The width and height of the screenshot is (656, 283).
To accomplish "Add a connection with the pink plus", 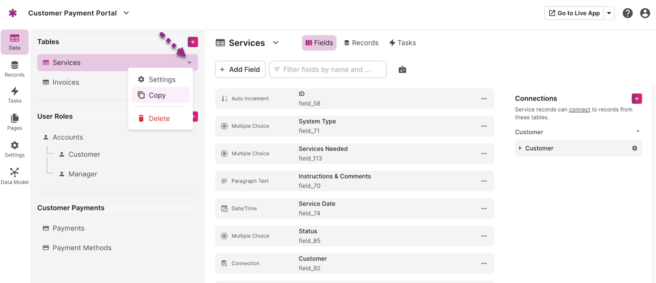I will click(x=636, y=98).
